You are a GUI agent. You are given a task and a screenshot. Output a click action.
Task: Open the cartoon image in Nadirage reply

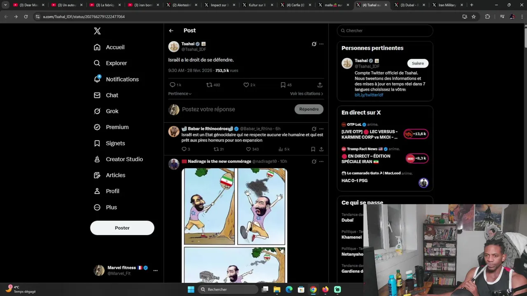pyautogui.click(x=234, y=225)
